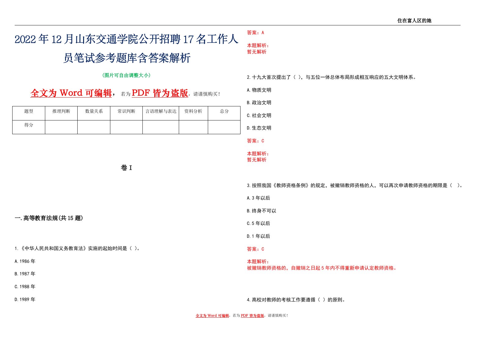Select option D. 1年以后
The height and width of the screenshot is (343, 485).
(259, 236)
